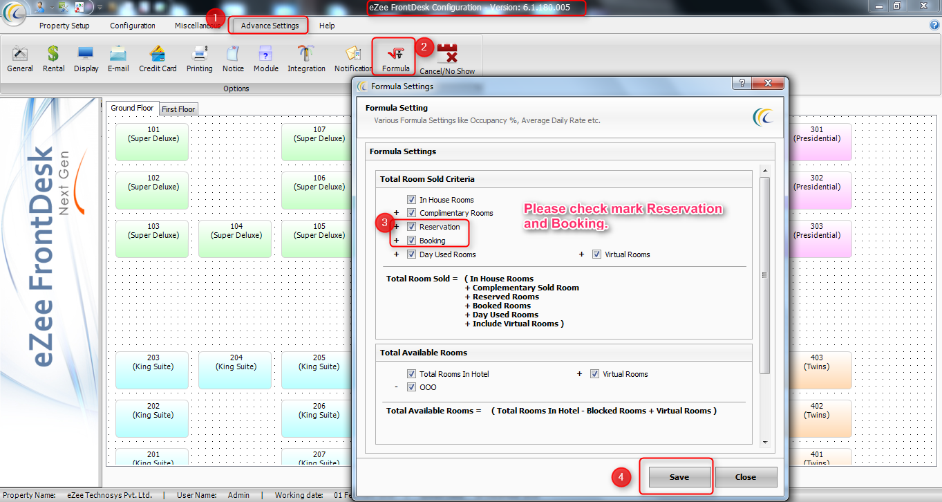Image resolution: width=942 pixels, height=502 pixels.
Task: Toggle the Complimentary Rooms checkbox
Action: pyautogui.click(x=412, y=213)
